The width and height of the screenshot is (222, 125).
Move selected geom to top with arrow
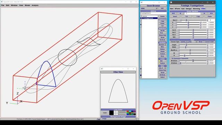pos(141,18)
